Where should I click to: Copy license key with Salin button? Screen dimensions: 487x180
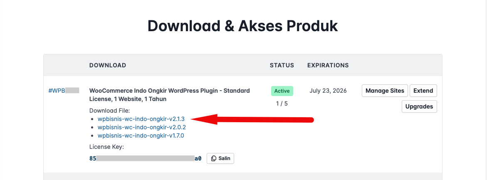tap(220, 158)
